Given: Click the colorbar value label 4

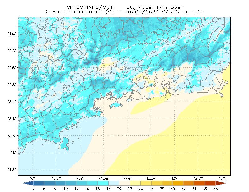Looking at the screenshot, I should tap(33, 189).
